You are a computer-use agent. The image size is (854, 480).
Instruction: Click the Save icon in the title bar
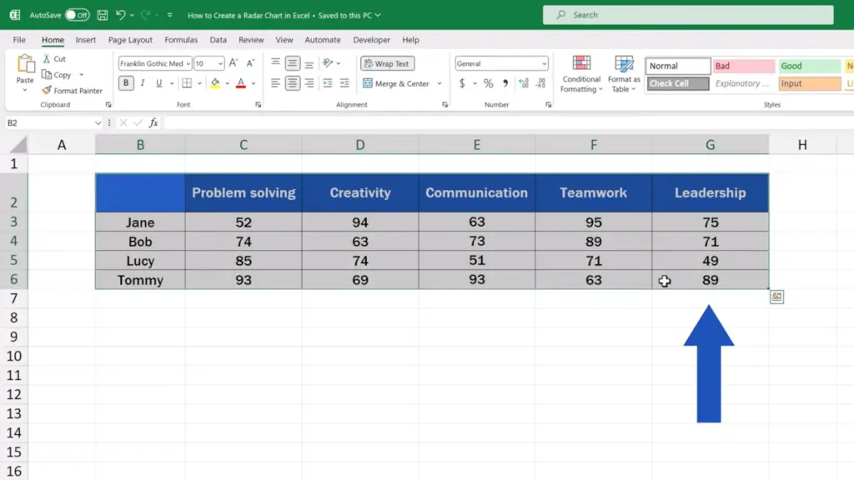click(103, 15)
